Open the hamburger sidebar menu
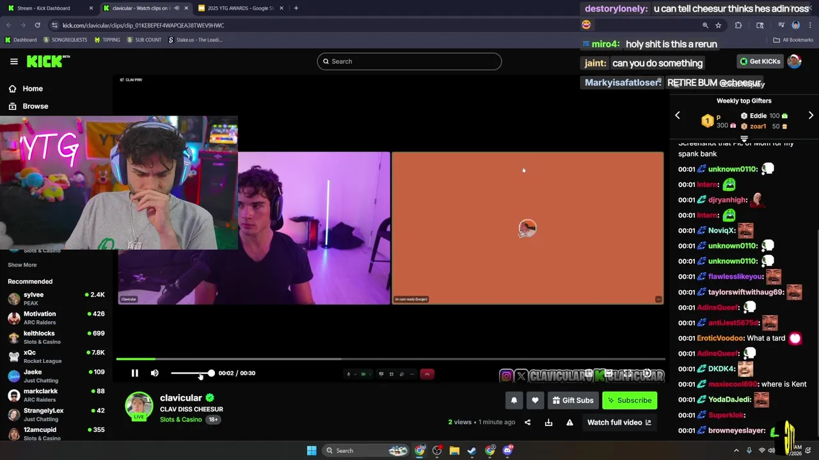 [14, 61]
